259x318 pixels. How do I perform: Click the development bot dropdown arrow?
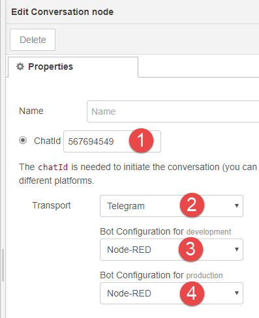tap(237, 250)
